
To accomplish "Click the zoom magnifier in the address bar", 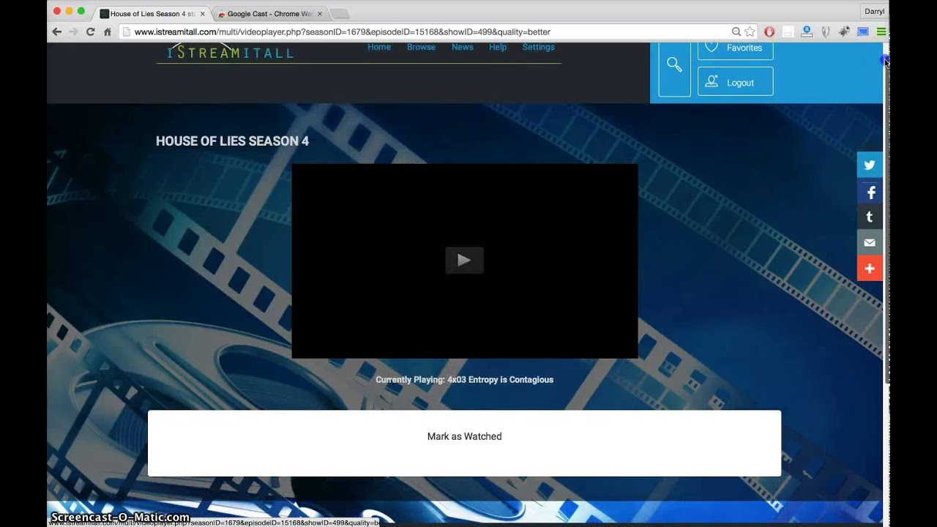I will (736, 31).
